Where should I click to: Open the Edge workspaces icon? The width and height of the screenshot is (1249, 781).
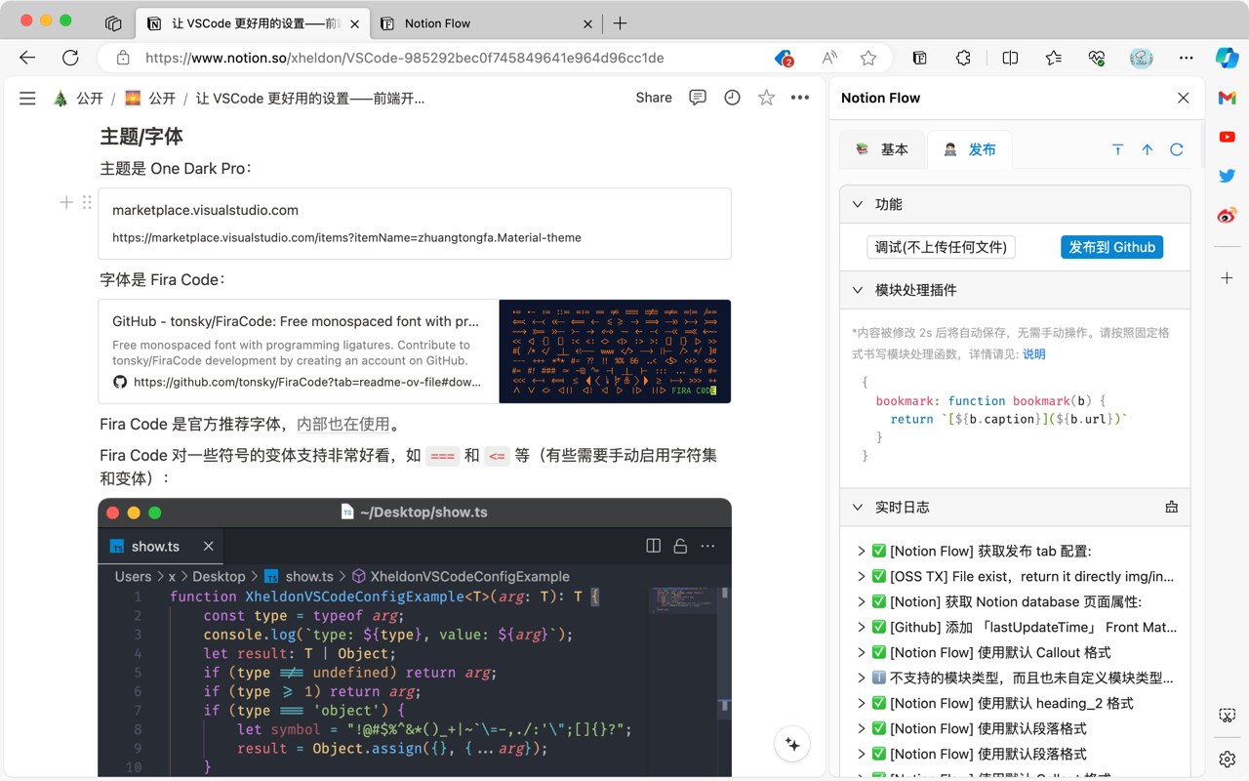coord(113,23)
